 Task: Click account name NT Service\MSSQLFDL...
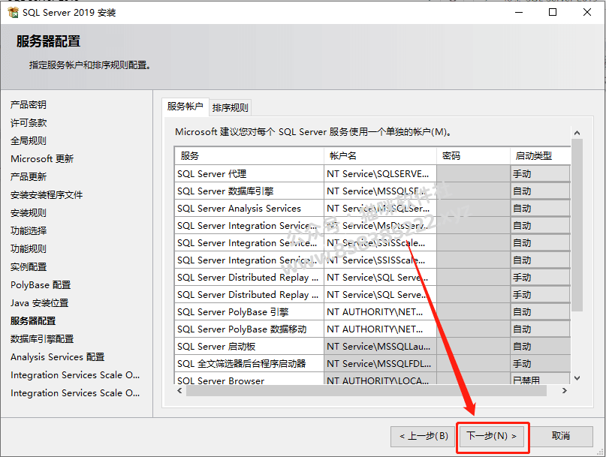coord(380,364)
